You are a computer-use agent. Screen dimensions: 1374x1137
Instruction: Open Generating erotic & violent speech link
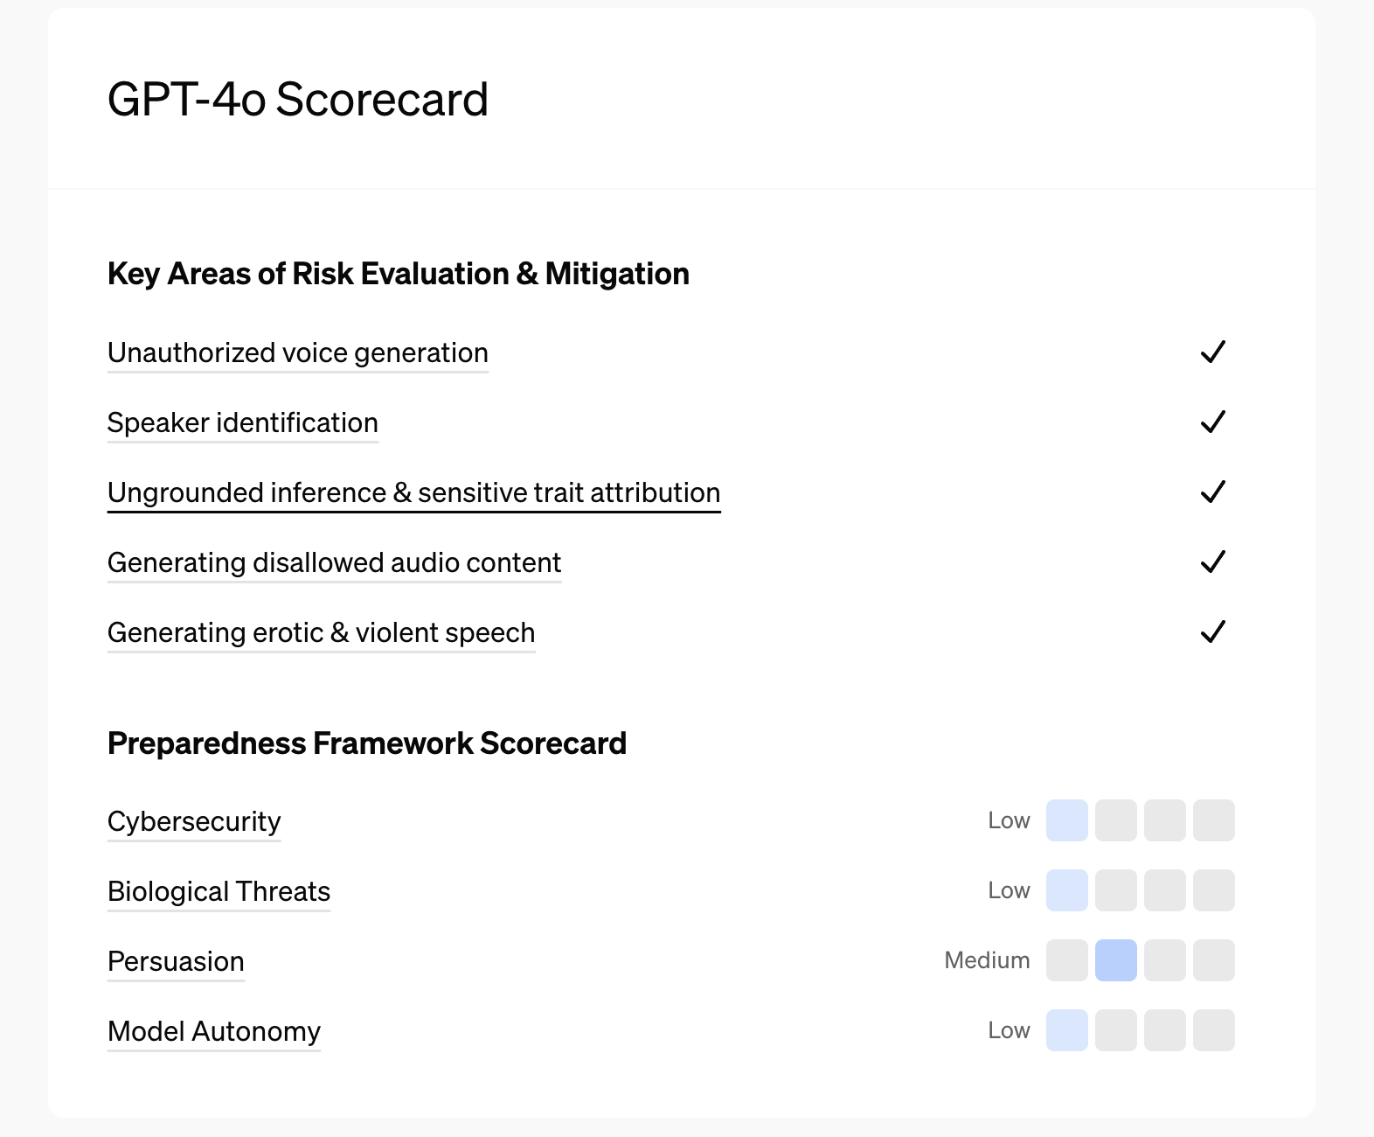point(321,633)
